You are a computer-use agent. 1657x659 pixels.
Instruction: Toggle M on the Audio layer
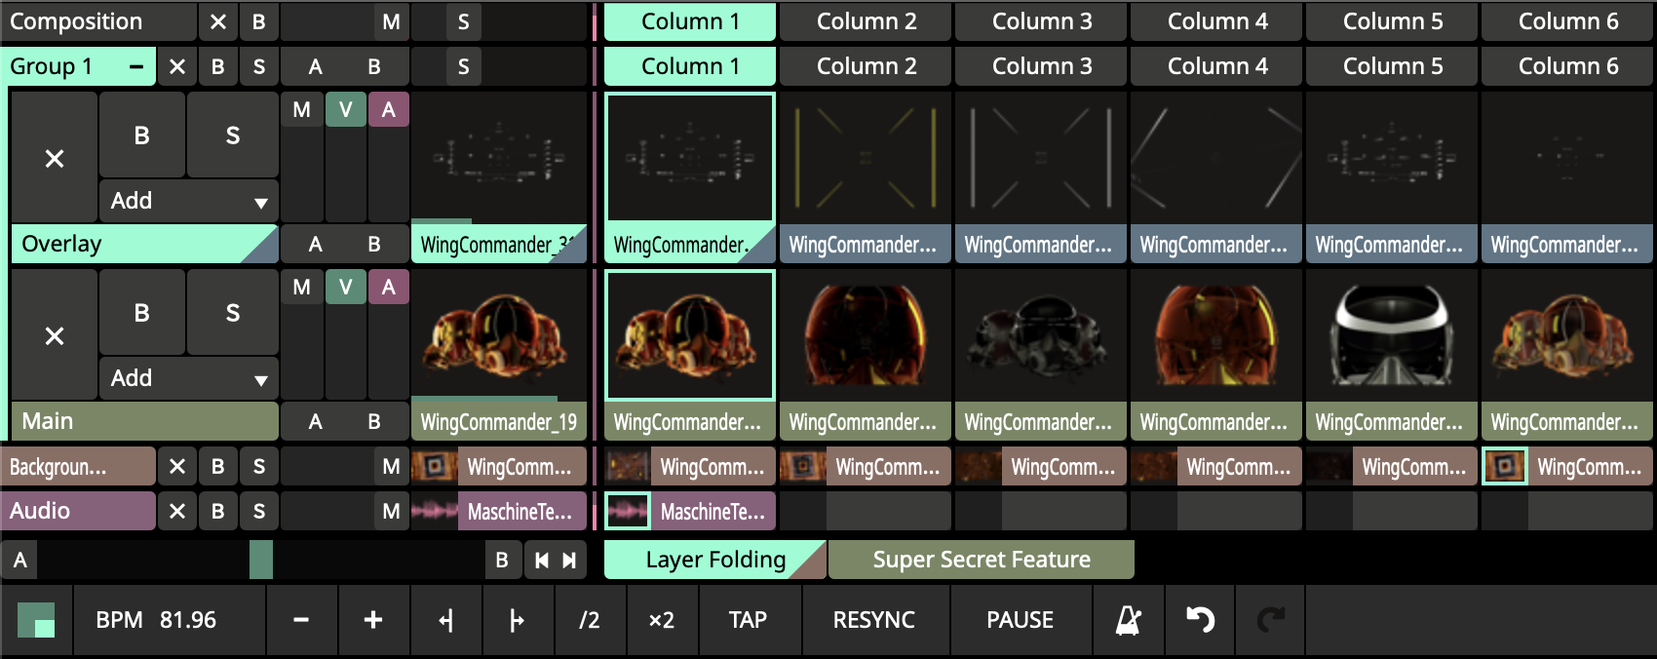391,511
